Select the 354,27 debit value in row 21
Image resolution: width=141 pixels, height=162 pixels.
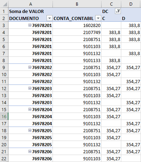point(131,151)
